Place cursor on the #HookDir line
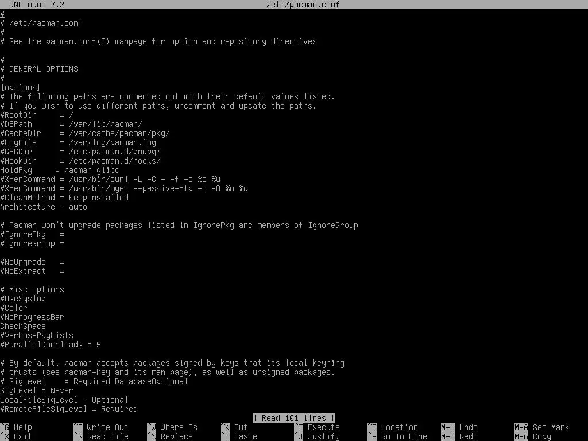This screenshot has width=588, height=441. 80,161
